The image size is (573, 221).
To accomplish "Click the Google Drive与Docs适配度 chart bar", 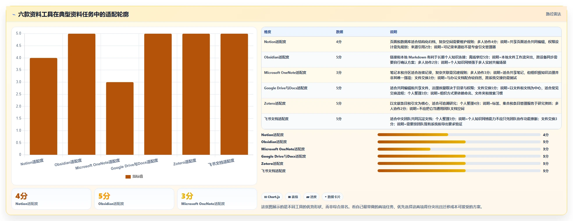I will [158, 94].
